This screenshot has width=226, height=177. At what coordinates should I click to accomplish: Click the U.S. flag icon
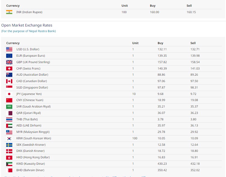(9, 49)
